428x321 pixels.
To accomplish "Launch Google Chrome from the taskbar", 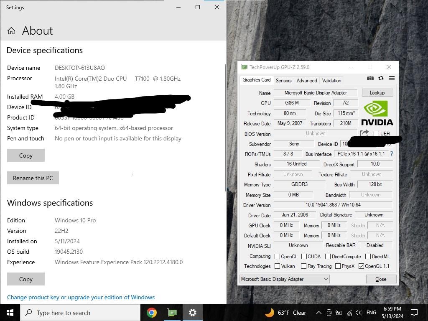I will click(151, 313).
